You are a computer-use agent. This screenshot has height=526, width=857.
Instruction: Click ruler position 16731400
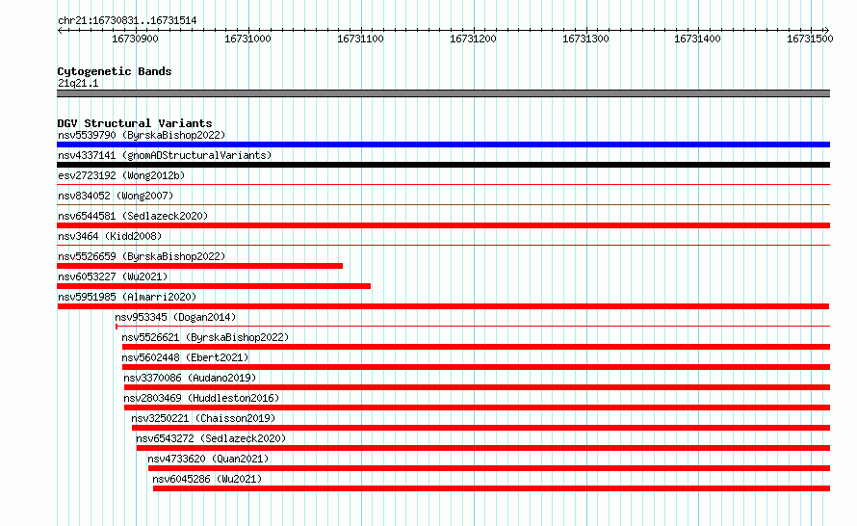click(697, 39)
